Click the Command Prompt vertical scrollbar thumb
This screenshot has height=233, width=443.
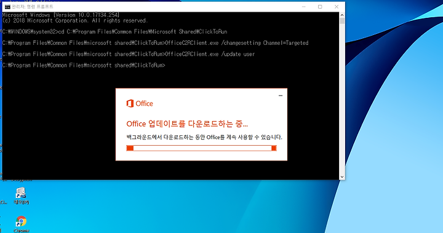click(342, 21)
